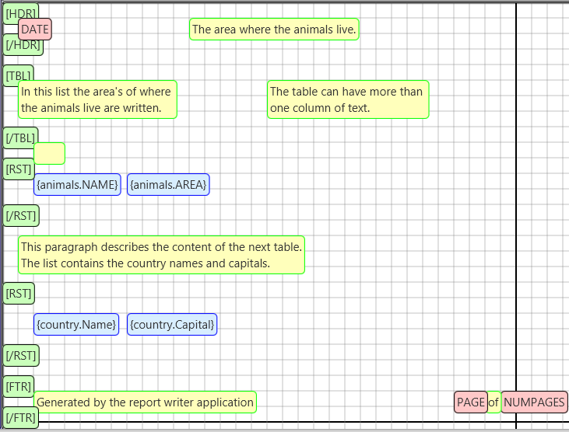
Task: Click text box 'The table can have more than'
Action: click(x=348, y=99)
